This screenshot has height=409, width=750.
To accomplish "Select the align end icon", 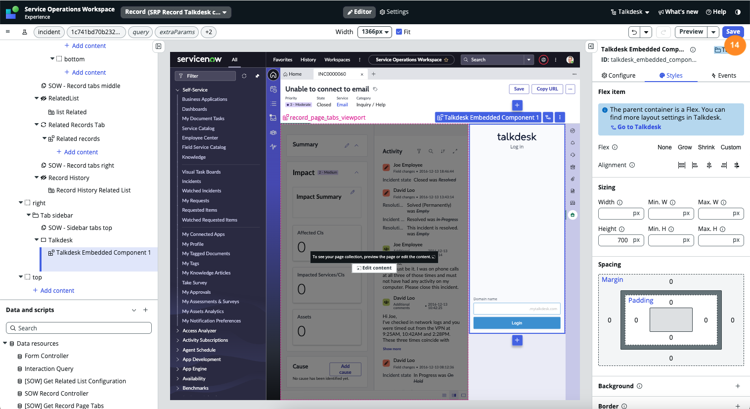I will [724, 165].
